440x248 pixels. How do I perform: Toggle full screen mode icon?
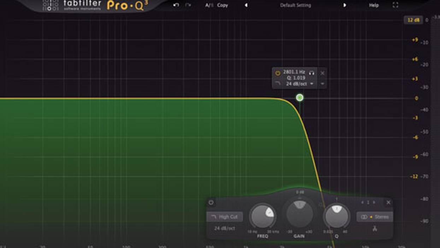pos(395,5)
